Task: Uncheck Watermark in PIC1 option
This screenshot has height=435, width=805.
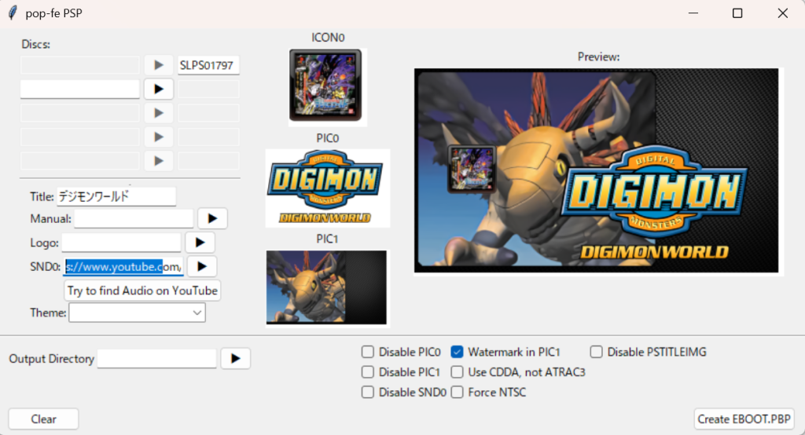Action: click(457, 352)
